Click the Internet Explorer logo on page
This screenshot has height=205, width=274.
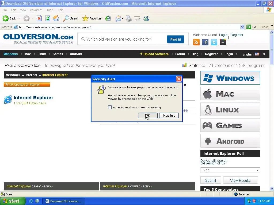point(8,100)
